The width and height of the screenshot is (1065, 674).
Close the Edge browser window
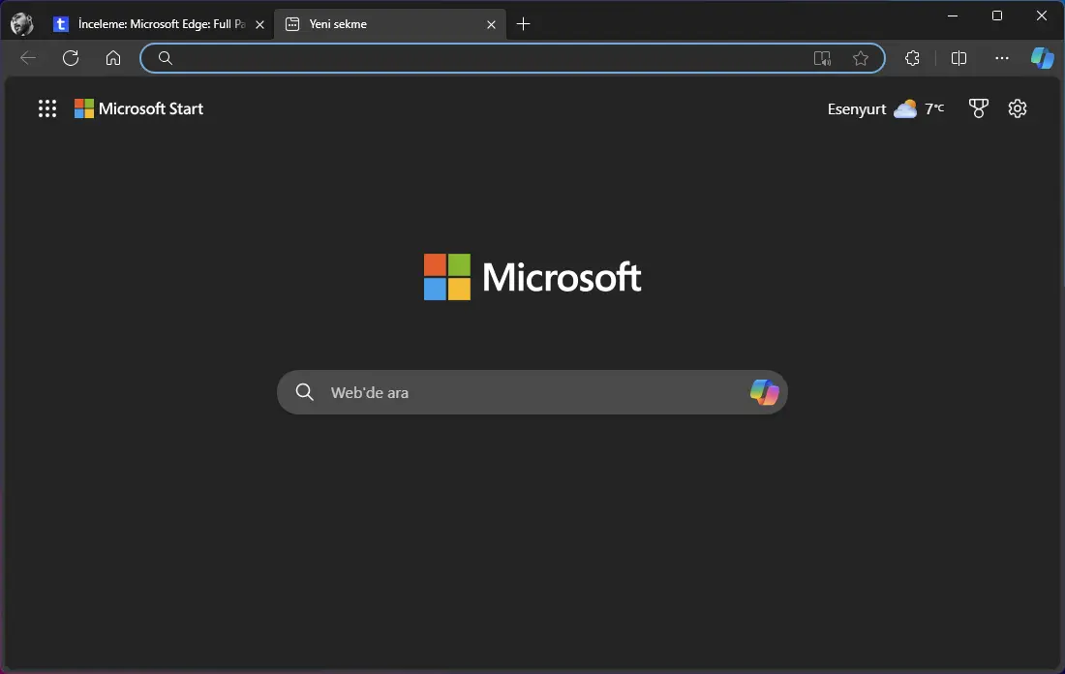[1041, 15]
